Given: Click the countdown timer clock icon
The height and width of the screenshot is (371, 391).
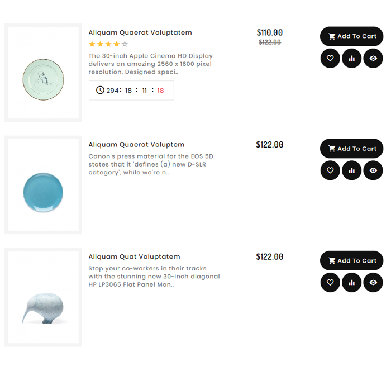Looking at the screenshot, I should pyautogui.click(x=100, y=90).
